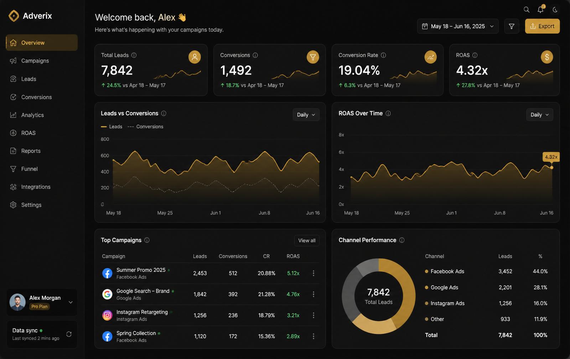Click the 44.0% Facebook Ads percentage
Viewport: 570px width, 359px height.
[540, 271]
